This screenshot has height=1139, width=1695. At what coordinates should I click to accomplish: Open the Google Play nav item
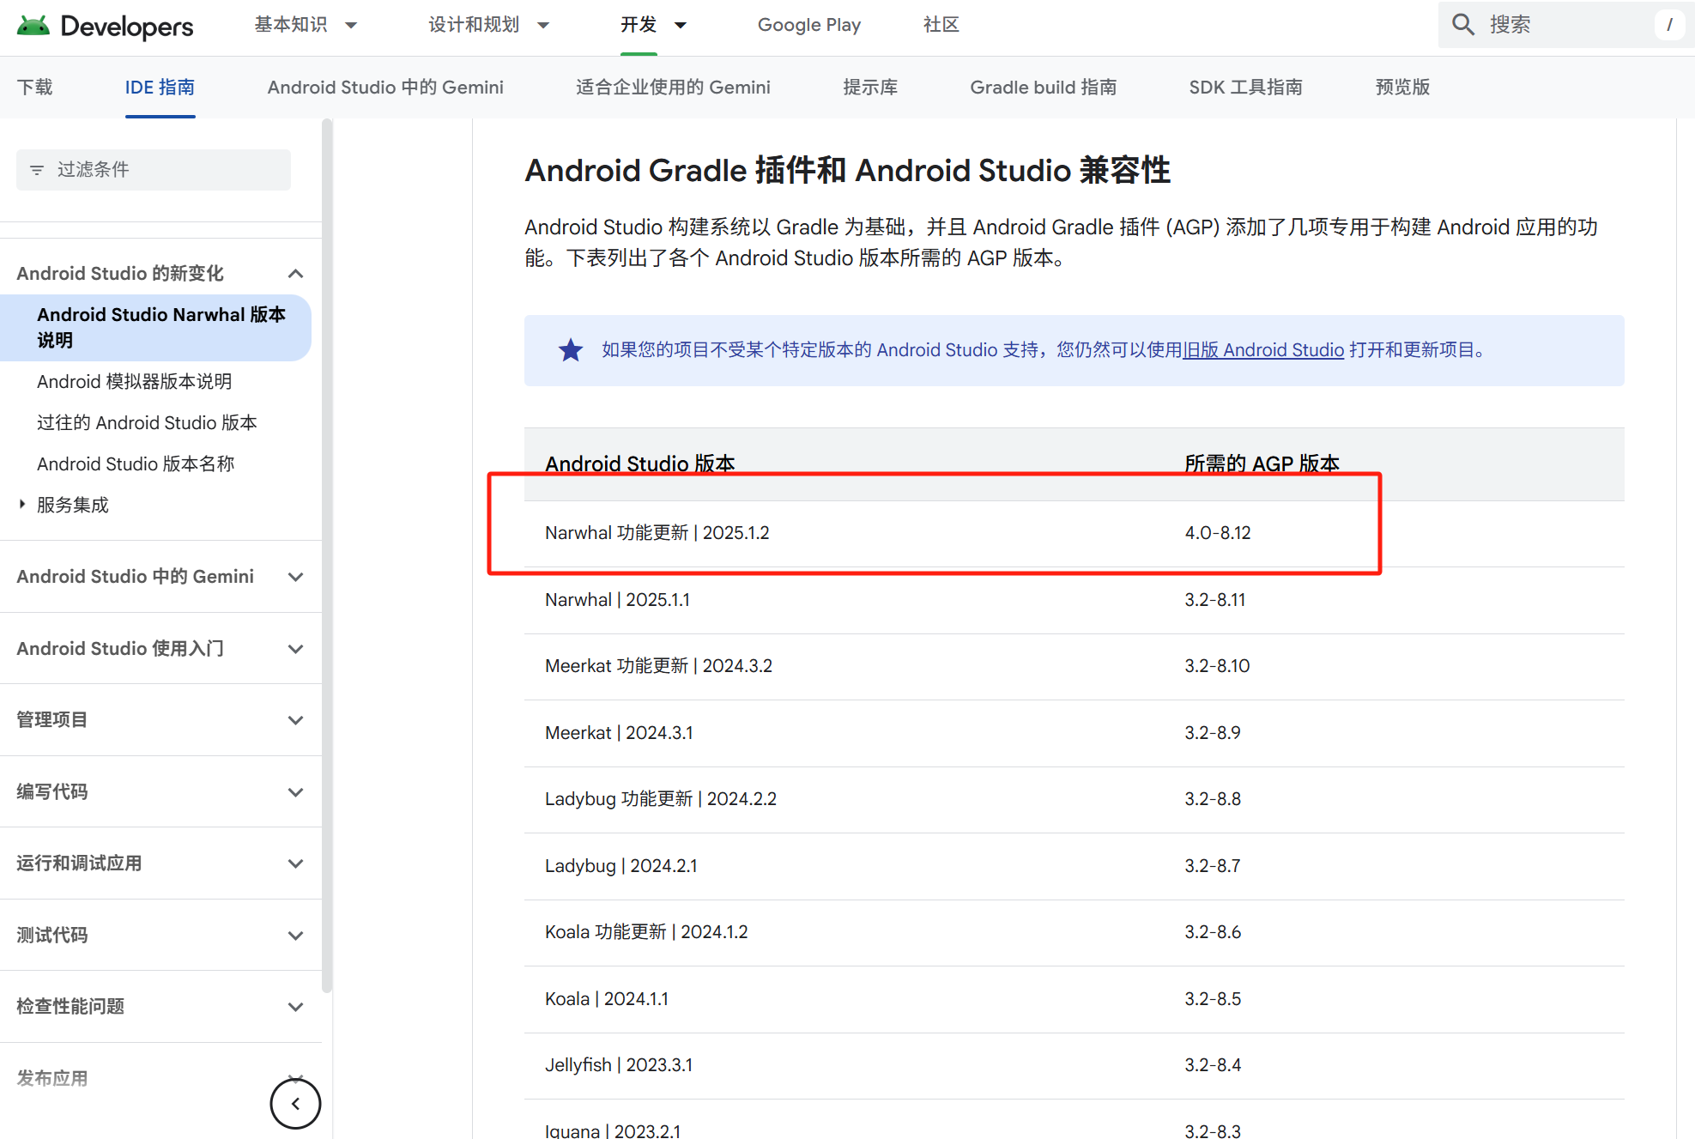(808, 25)
